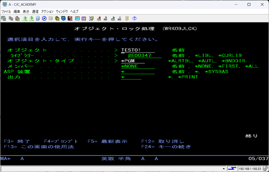The height and width of the screenshot is (172, 269).
Task: Click the *CURLIB option text
Action: pyautogui.click(x=230, y=56)
